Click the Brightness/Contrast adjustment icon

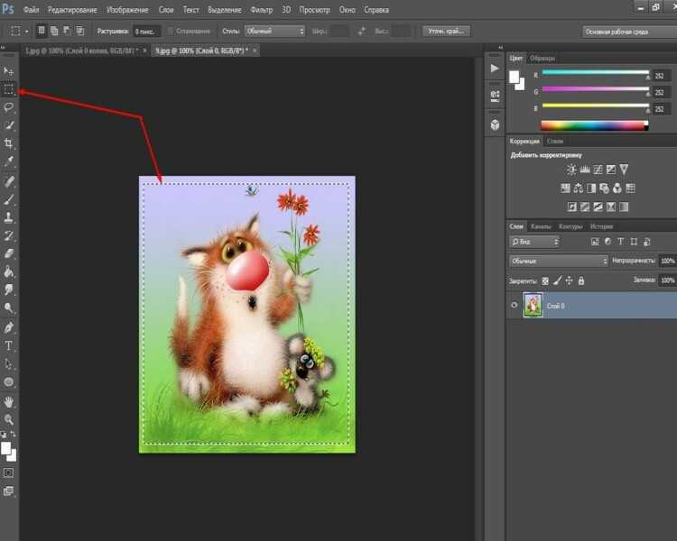coord(570,170)
